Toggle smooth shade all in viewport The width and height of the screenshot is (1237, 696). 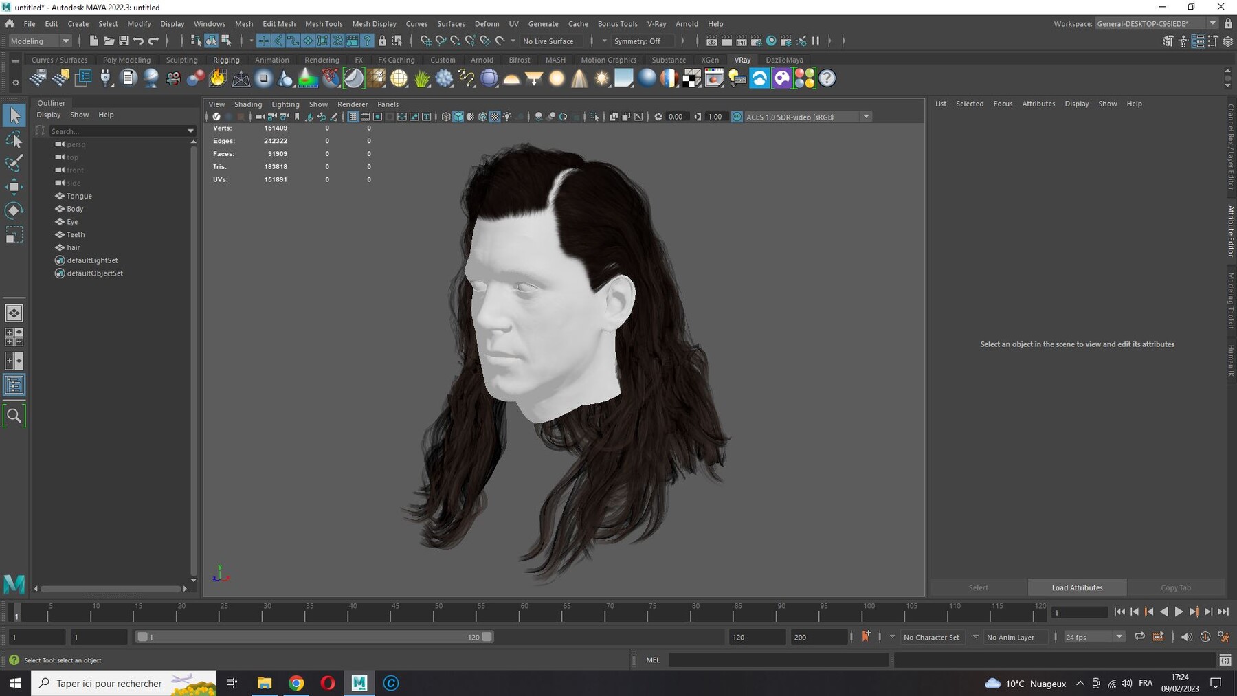(x=458, y=117)
